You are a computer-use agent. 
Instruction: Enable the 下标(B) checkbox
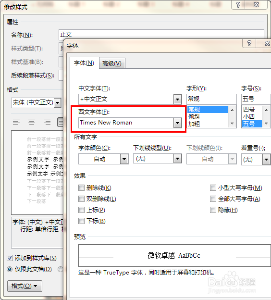81,221
